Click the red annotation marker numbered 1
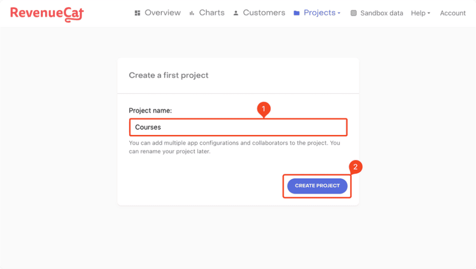The width and height of the screenshot is (476, 269). point(263,109)
